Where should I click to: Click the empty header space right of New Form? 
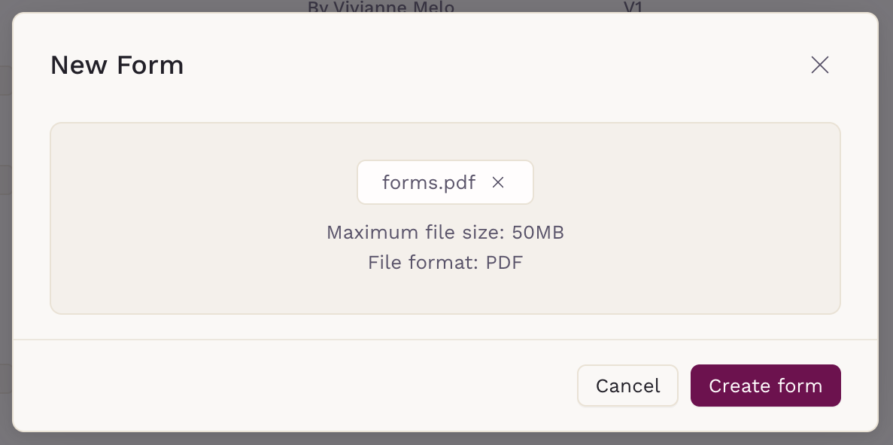489,66
